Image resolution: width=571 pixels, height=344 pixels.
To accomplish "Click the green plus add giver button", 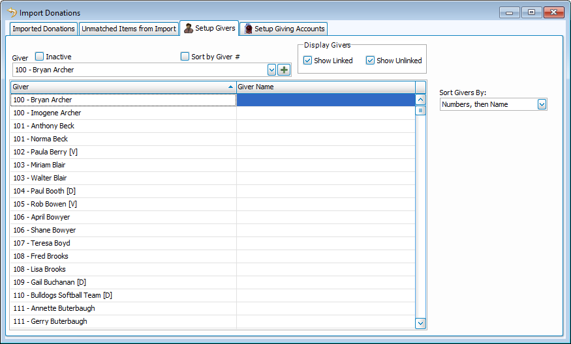I will 284,70.
